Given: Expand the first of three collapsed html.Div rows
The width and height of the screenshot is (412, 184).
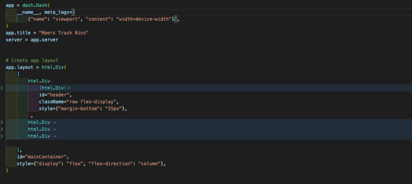Looking at the screenshot, I should [2, 122].
